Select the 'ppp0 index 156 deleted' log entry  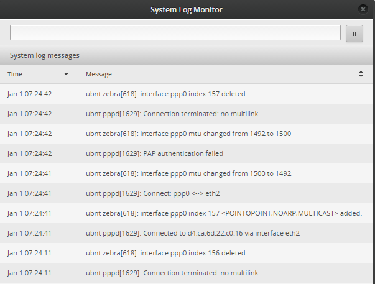tap(166, 253)
